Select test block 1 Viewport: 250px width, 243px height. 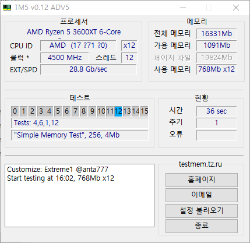click(23, 111)
